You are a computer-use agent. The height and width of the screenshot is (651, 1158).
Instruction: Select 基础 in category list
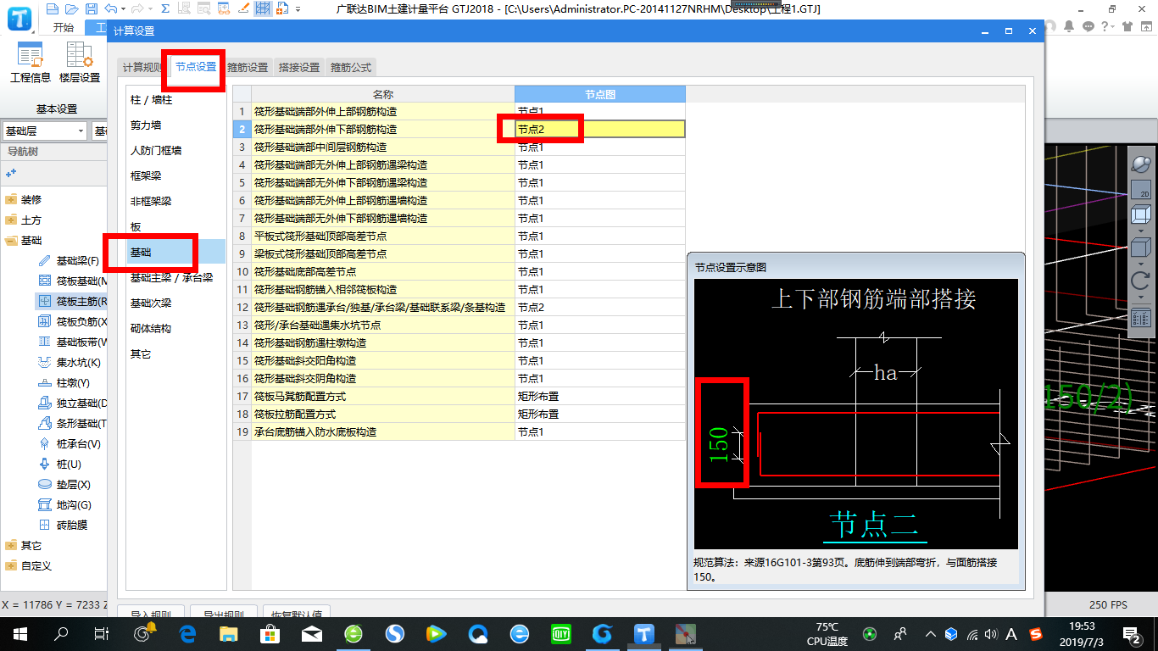tap(175, 252)
